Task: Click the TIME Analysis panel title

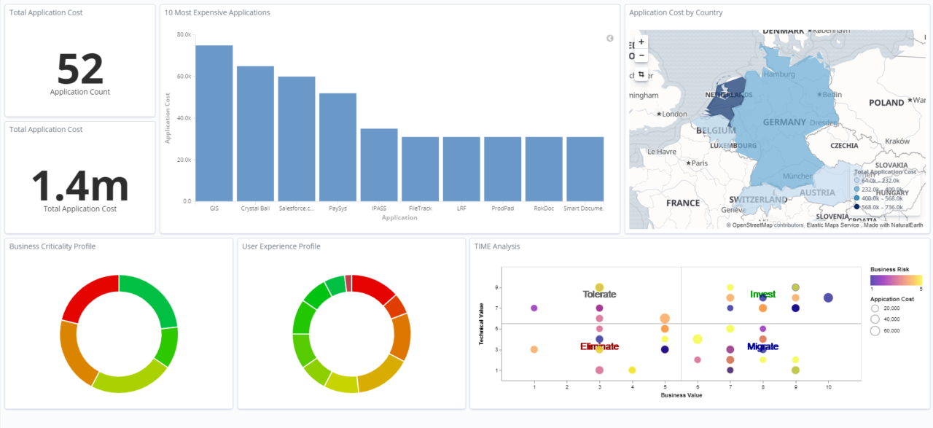Action: pos(497,246)
